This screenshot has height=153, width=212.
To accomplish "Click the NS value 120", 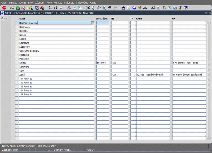I will pos(120,63).
